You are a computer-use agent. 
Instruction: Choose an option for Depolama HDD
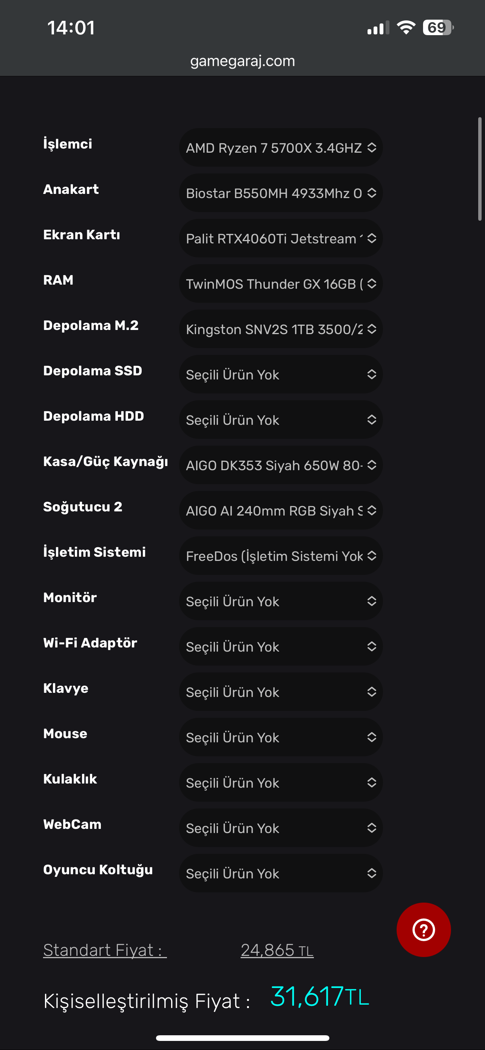(281, 420)
